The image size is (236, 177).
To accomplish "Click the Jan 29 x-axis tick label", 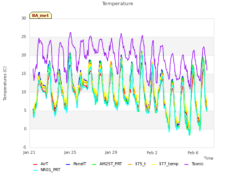I will pos(111,152).
